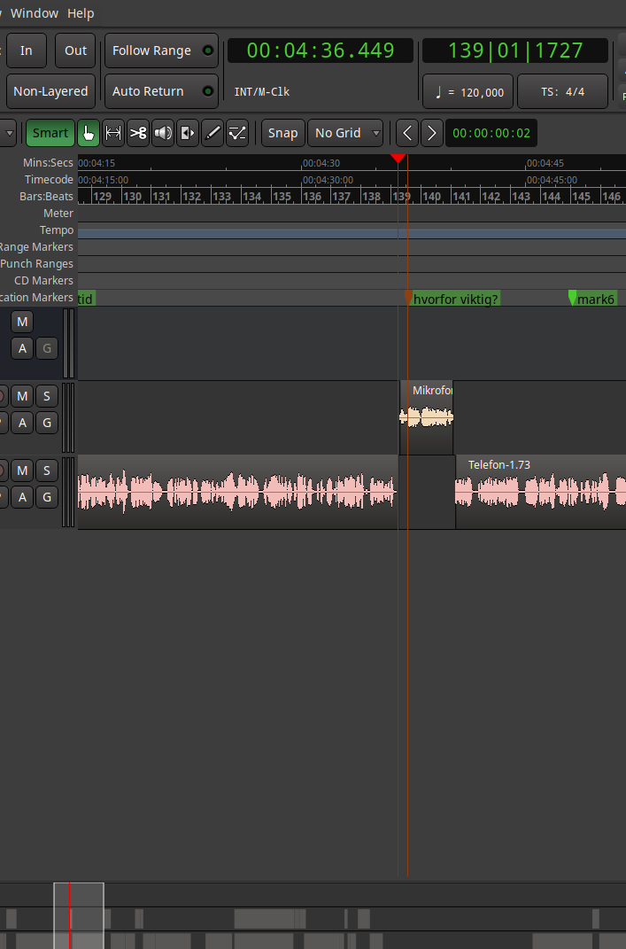Select the Stretch regions tool
Viewport: 626px width, 949px height.
(188, 133)
